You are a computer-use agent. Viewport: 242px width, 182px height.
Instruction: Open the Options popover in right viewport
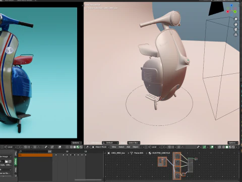(233, 143)
